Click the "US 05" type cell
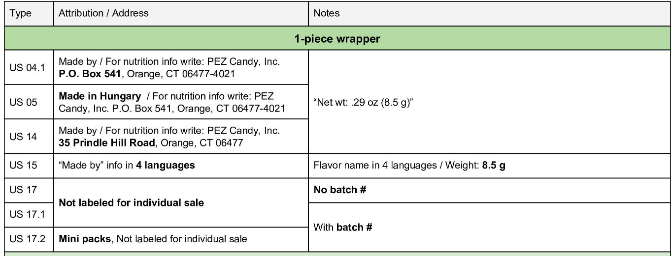Viewport: 672px width, 256px height. pos(20,102)
